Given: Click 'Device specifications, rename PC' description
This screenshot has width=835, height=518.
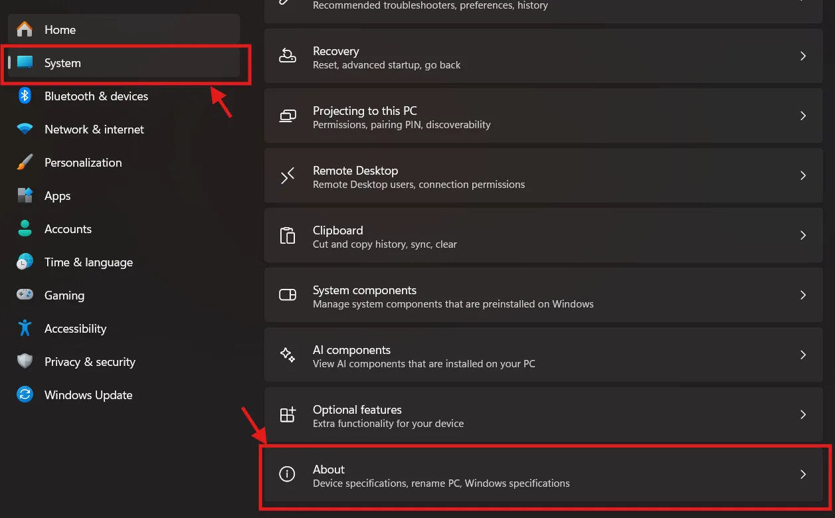Looking at the screenshot, I should click(441, 483).
